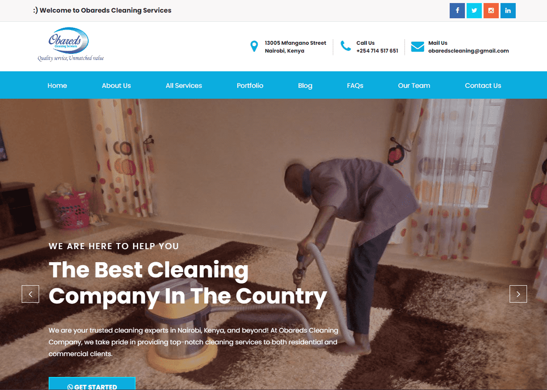The width and height of the screenshot is (547, 390).
Task: Select All Services in navigation bar
Action: click(184, 86)
